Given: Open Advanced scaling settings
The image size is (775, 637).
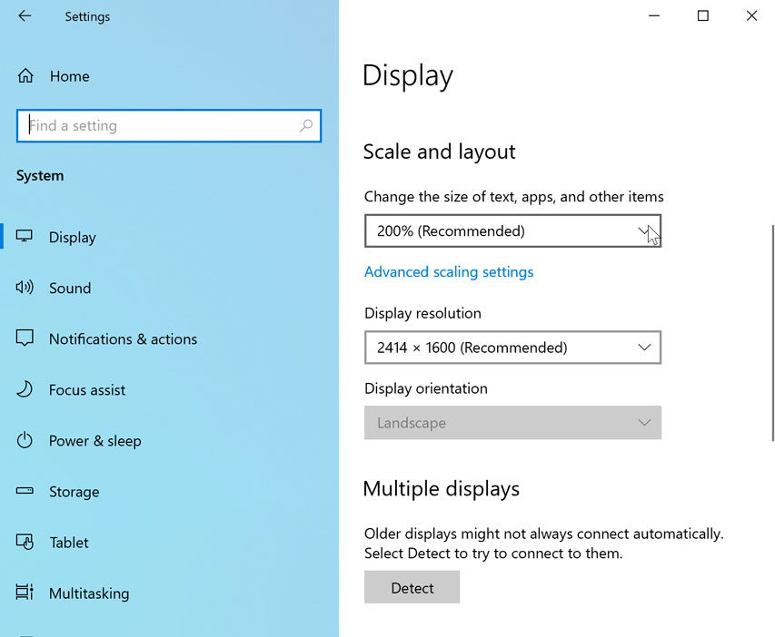Looking at the screenshot, I should 449,271.
